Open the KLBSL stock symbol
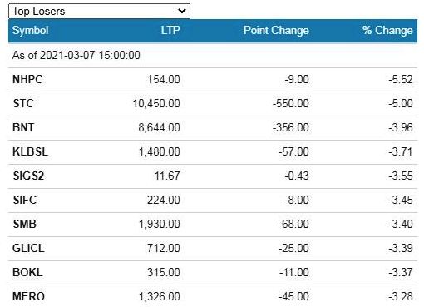Image resolution: width=424 pixels, height=307 pixels. [x=30, y=151]
